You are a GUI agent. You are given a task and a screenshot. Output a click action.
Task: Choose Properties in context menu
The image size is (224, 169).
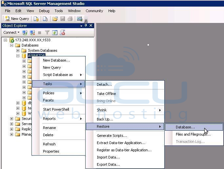click(x=58, y=151)
